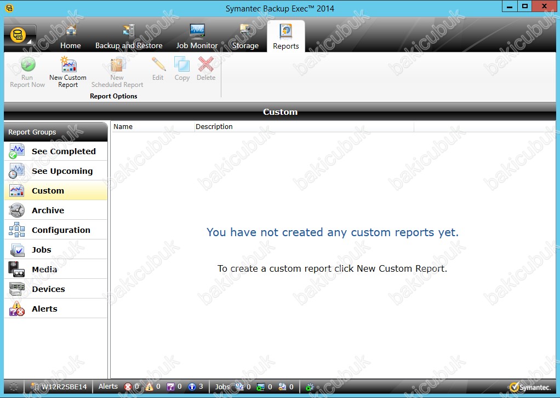Image resolution: width=560 pixels, height=398 pixels.
Task: Open the Jobs report group
Action: [56, 249]
